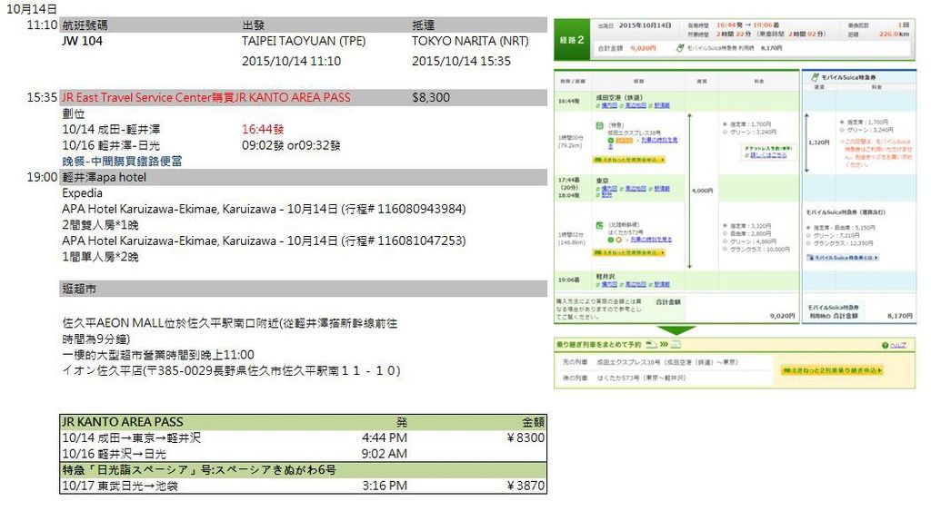931x511 pixels.
Task: Open 構内図 link for 軽井沢 station
Action: pos(609,284)
